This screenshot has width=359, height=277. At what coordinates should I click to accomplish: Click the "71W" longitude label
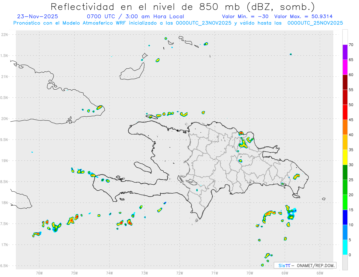pos(215,273)
